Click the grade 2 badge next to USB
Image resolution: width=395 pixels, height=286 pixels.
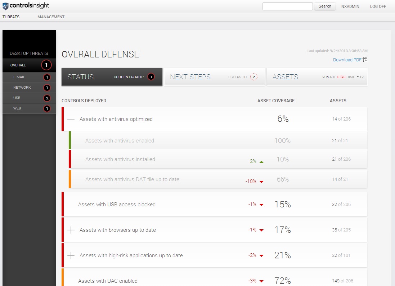click(x=46, y=98)
